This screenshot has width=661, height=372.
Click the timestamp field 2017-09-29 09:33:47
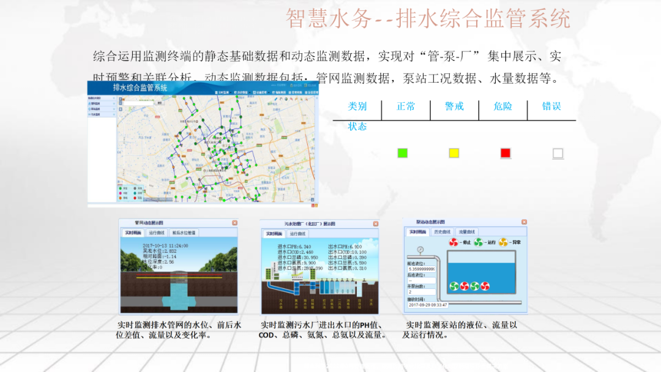427,305
